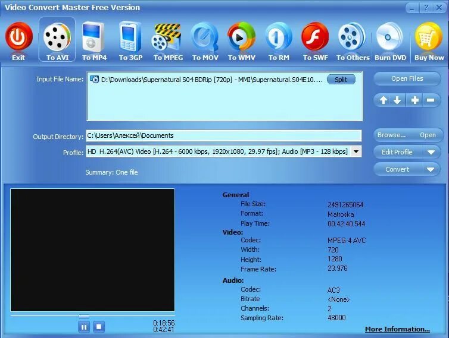Remove file with the minus icon
Screen dimensions: 449x338
click(x=431, y=100)
